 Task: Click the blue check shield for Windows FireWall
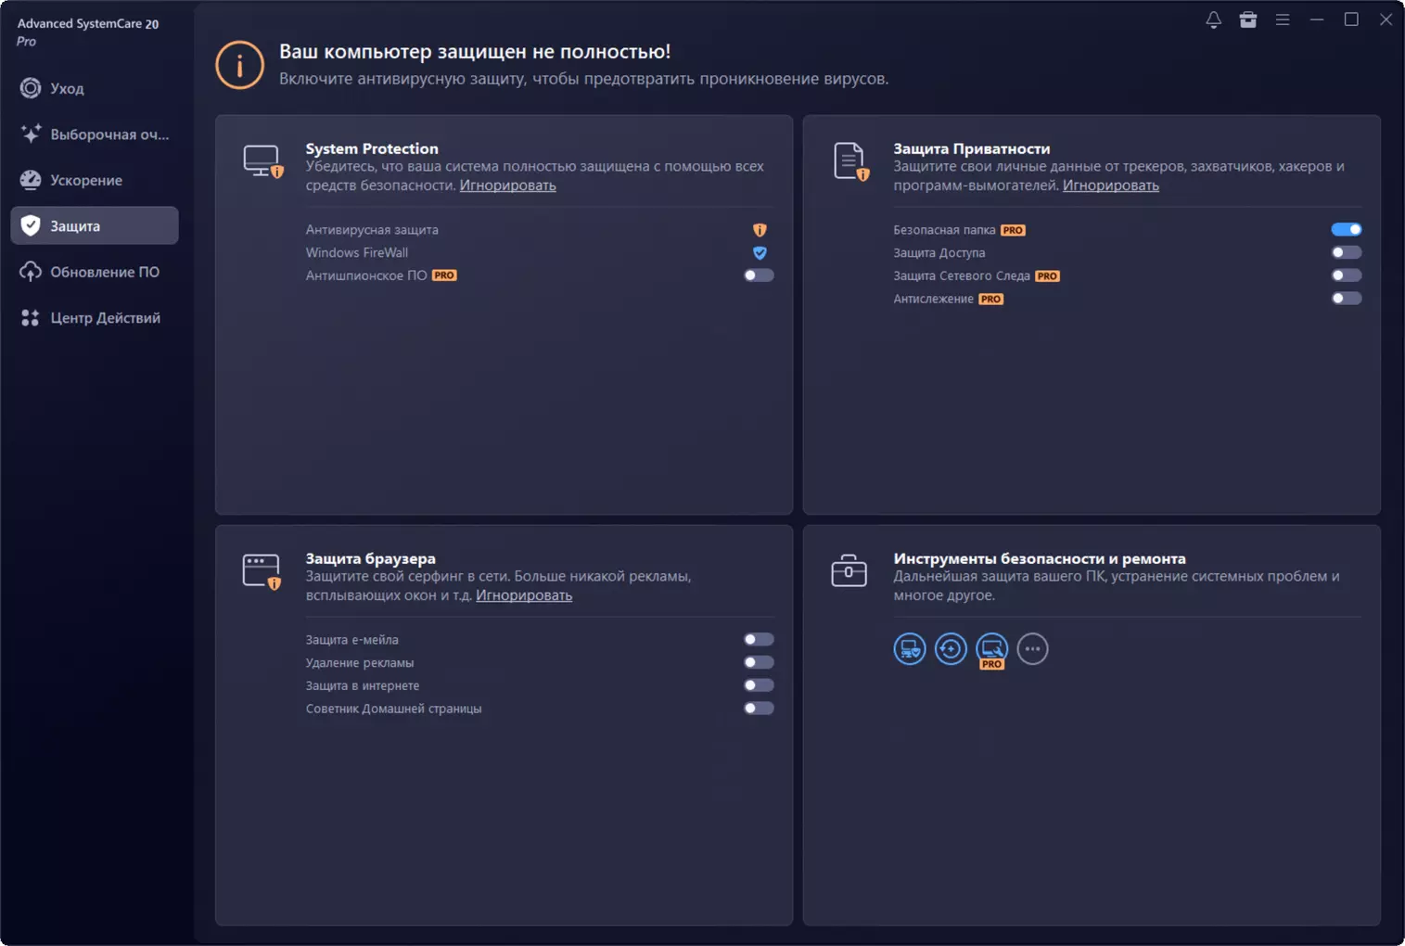coord(760,252)
